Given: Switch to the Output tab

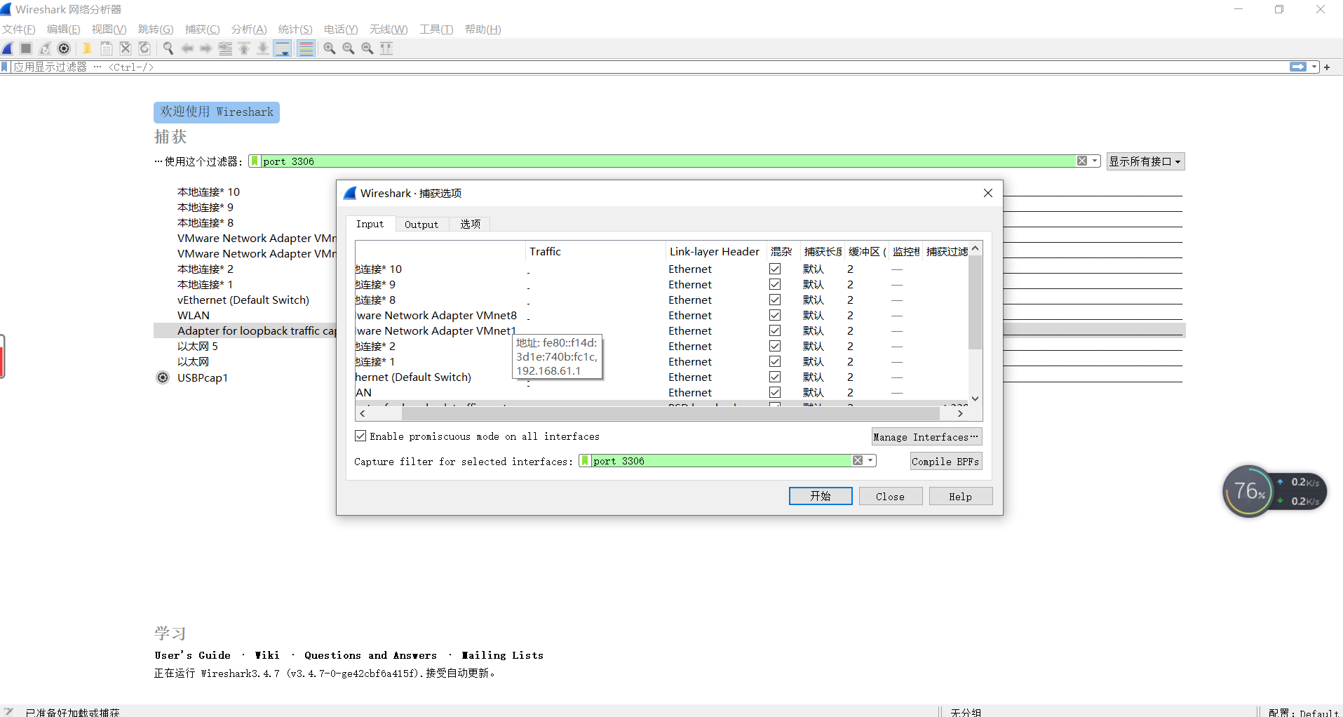Looking at the screenshot, I should (421, 225).
